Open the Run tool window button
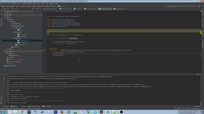Viewport: 204px width, 114px height. pos(6,106)
